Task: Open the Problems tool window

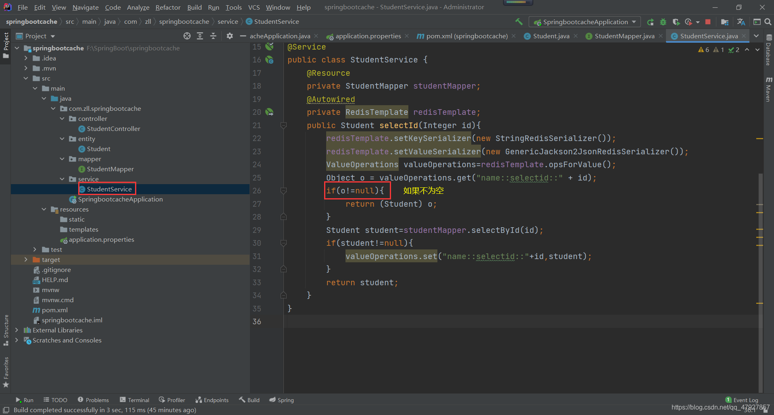Action: pyautogui.click(x=93, y=400)
